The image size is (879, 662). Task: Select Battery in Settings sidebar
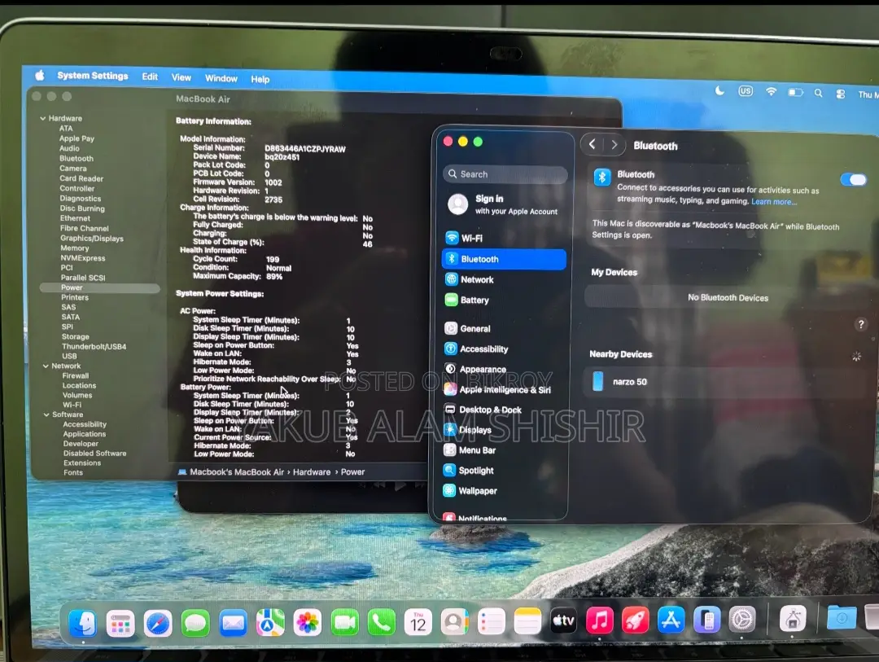(x=504, y=300)
